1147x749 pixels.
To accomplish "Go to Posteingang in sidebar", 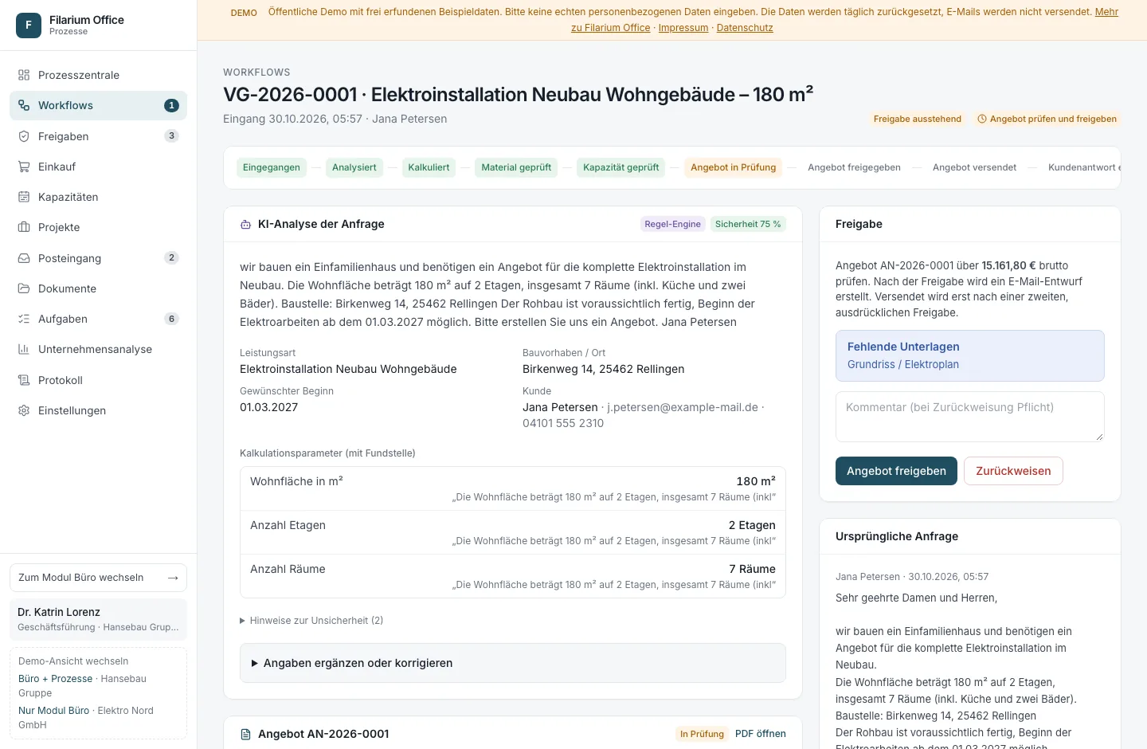I will pos(98,258).
